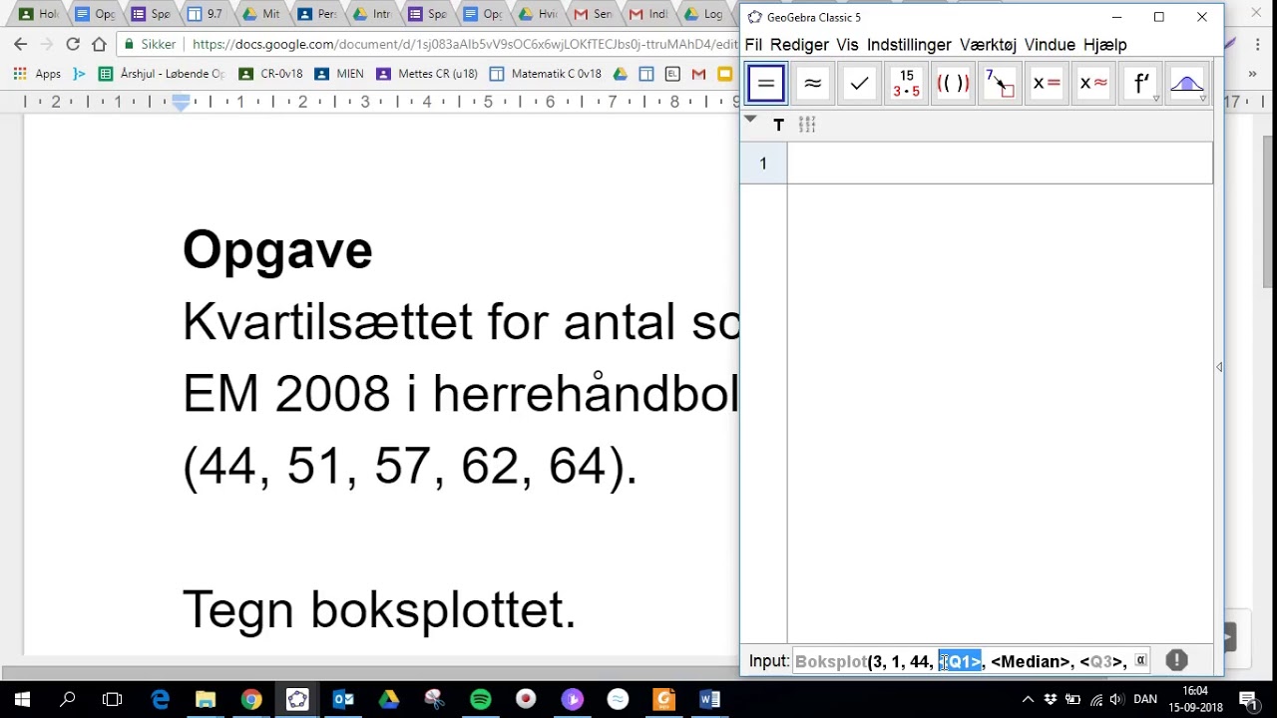Click the input help exclamation icon
This screenshot has width=1277, height=718.
tap(1176, 660)
